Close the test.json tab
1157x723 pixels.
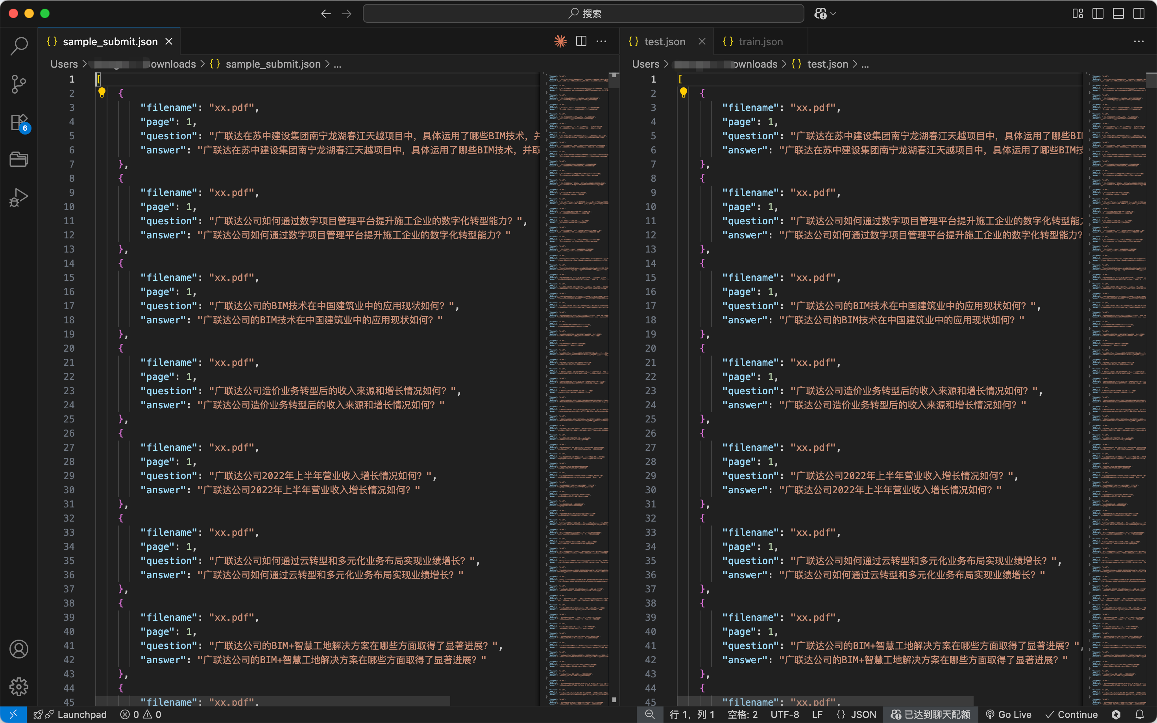(702, 42)
